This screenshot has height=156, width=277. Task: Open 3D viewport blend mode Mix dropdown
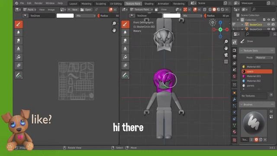tap(192, 16)
